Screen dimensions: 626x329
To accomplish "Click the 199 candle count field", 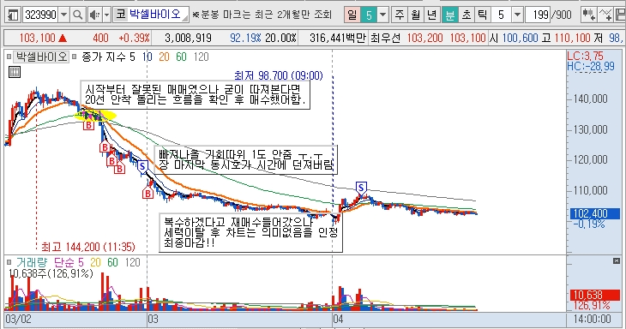I will pos(538,15).
